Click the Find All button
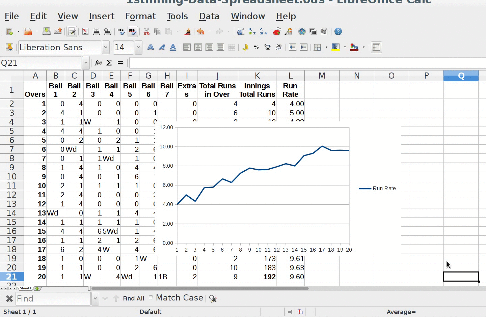The width and height of the screenshot is (486, 317). click(x=133, y=298)
